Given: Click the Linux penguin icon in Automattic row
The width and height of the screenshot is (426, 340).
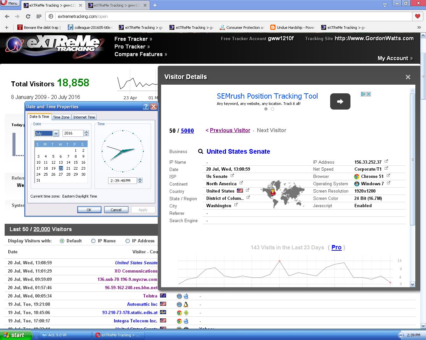Looking at the screenshot, I should pos(186,304).
